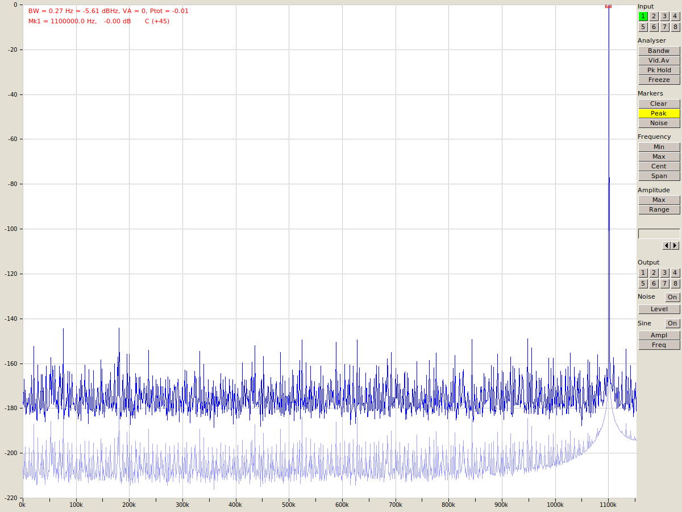Click the value entry field
Image resolution: width=682 pixels, height=512 pixels.
click(x=659, y=234)
